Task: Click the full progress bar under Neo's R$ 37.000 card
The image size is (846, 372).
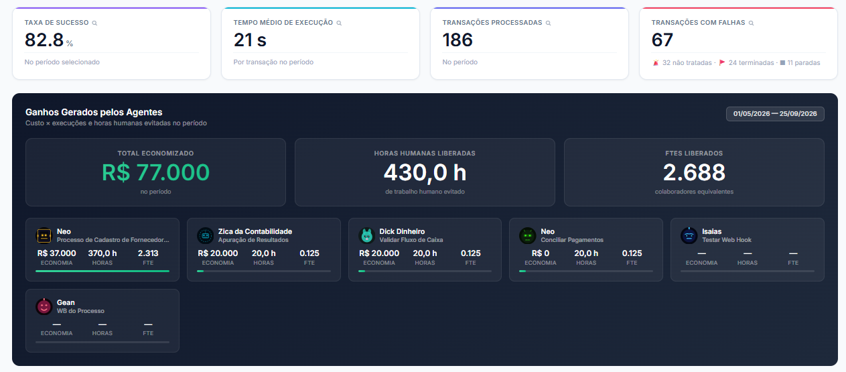Action: pos(102,271)
